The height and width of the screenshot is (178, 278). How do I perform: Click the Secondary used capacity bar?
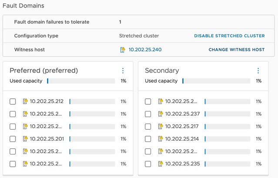coord(216,81)
